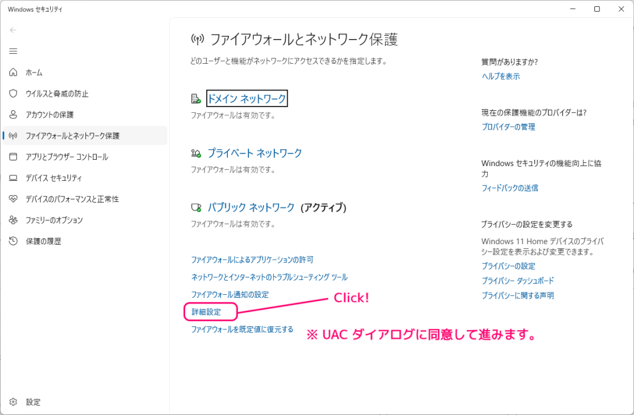Open アカウントの保護 settings
634x415 pixels.
(50, 115)
